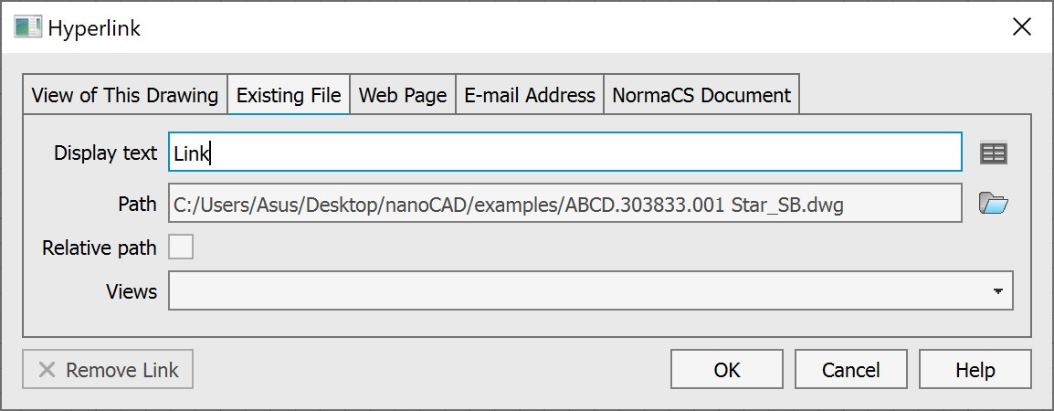Screen dimensions: 1054x411
Task: Focus the Display text input field
Action: click(564, 153)
